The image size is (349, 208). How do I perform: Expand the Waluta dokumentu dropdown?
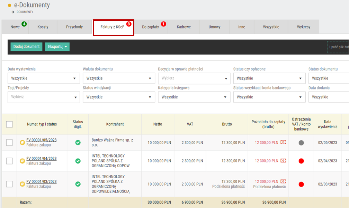119,78
